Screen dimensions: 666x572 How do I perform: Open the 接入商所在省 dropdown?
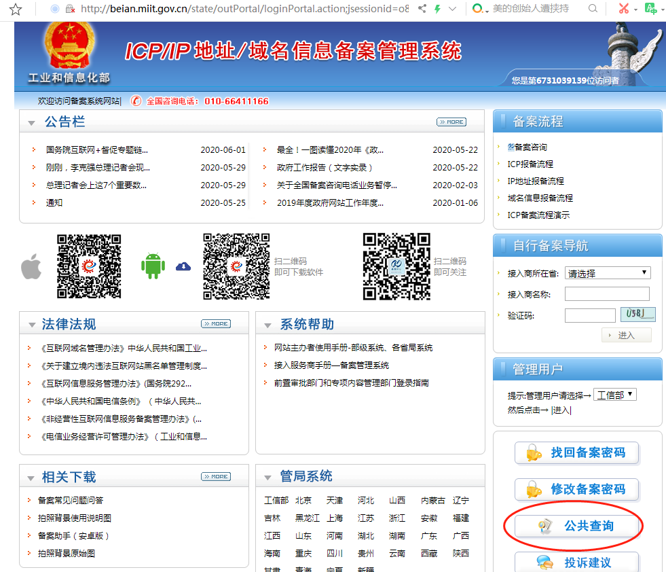[608, 273]
